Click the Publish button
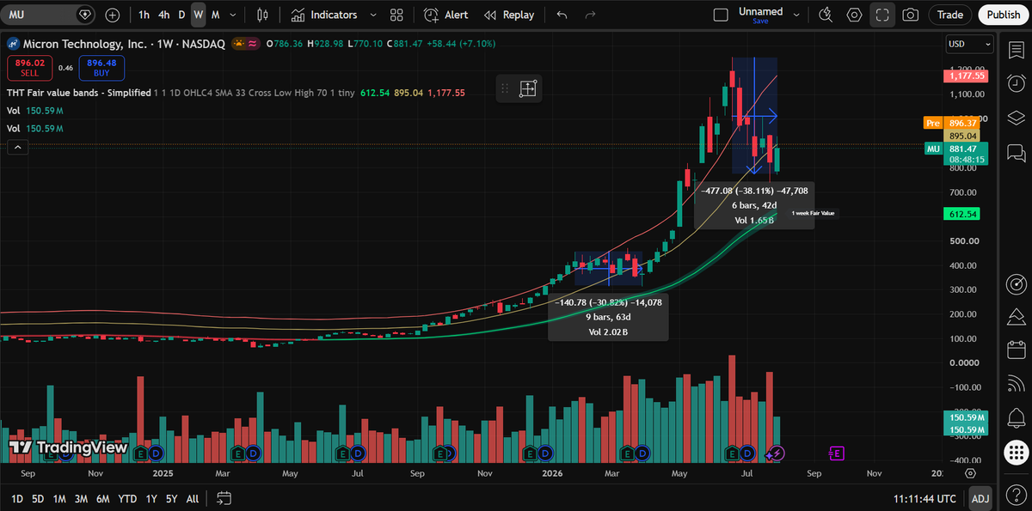This screenshot has width=1032, height=511. 1003,15
